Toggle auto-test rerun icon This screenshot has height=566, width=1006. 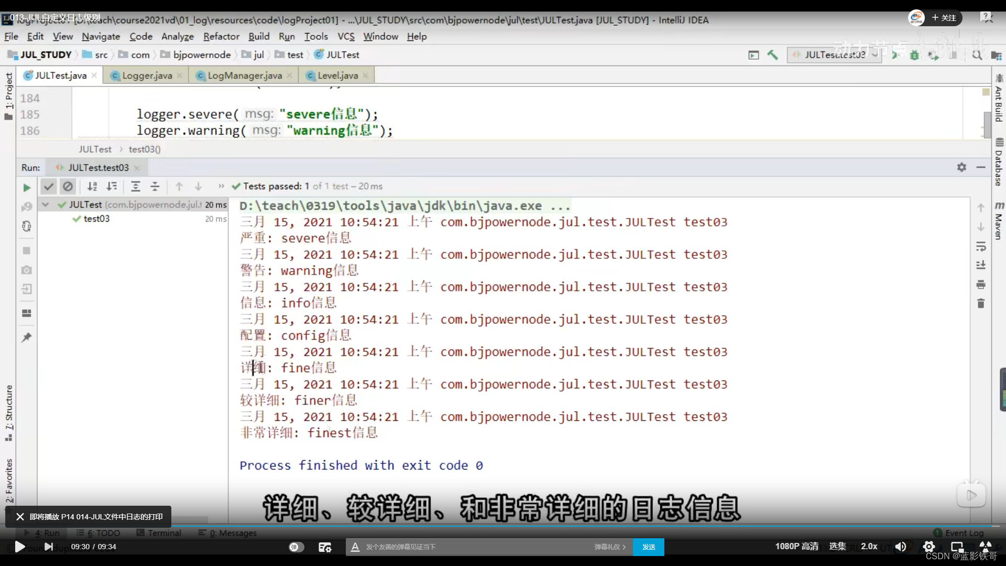pyautogui.click(x=27, y=226)
